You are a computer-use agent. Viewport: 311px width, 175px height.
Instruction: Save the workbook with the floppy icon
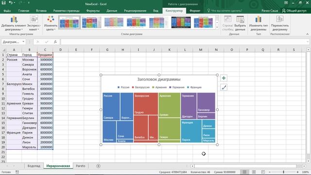[x=3, y=3]
